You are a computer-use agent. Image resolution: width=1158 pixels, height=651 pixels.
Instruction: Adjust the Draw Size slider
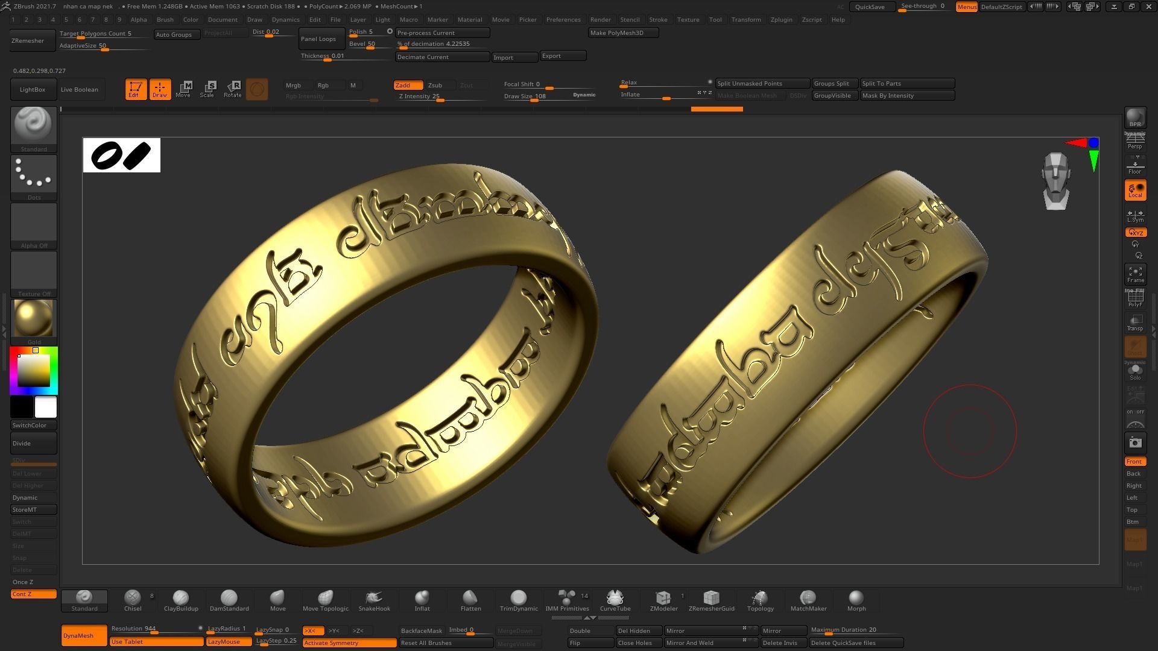(x=549, y=96)
